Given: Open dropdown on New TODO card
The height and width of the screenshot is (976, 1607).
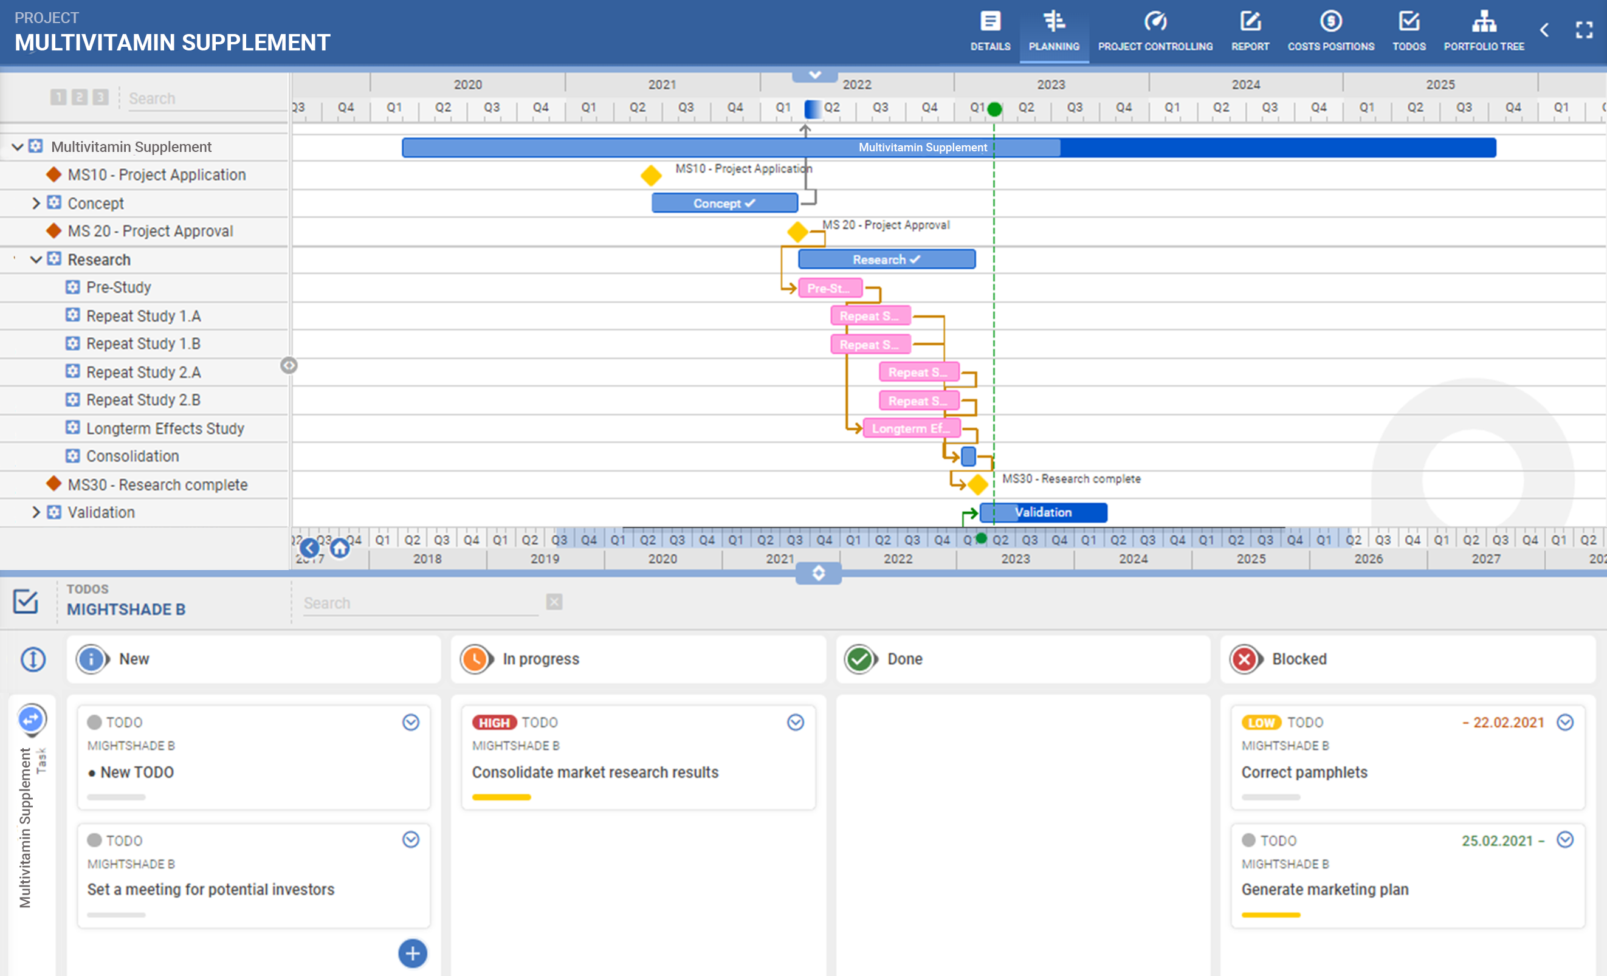Looking at the screenshot, I should tap(411, 723).
